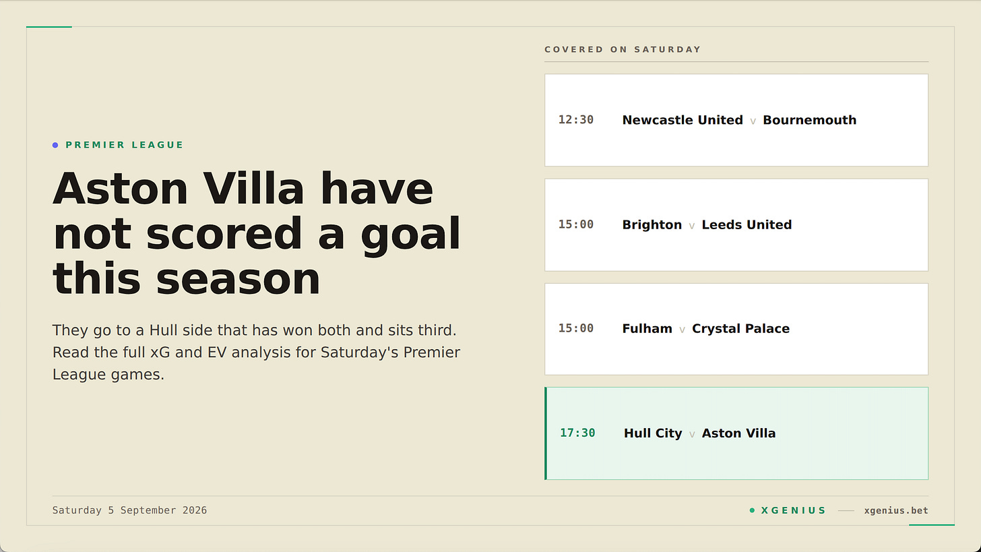Click the green dot before XGENIUS
981x552 pixels.
point(752,510)
